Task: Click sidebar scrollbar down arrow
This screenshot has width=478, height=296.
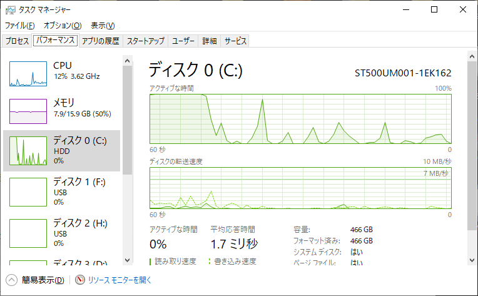Action: click(x=127, y=260)
